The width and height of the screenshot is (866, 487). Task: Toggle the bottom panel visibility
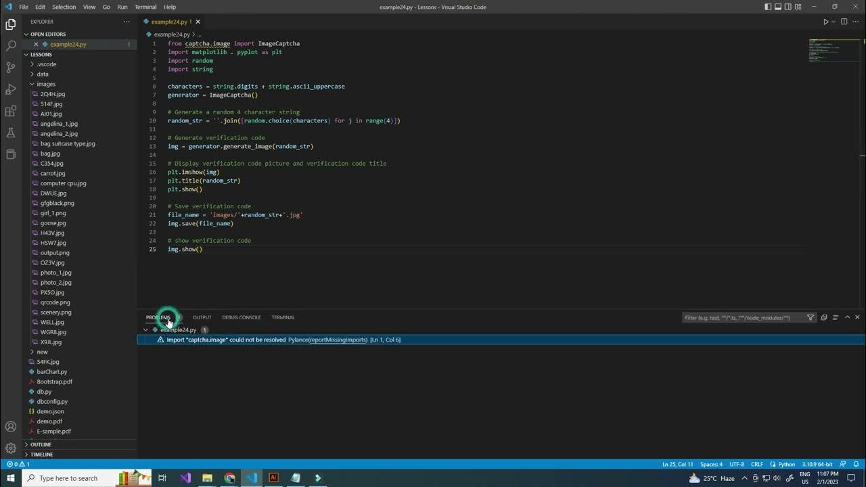(x=779, y=7)
